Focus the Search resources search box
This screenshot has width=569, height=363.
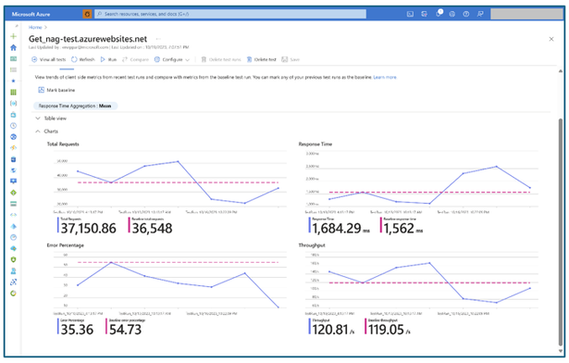pos(230,14)
